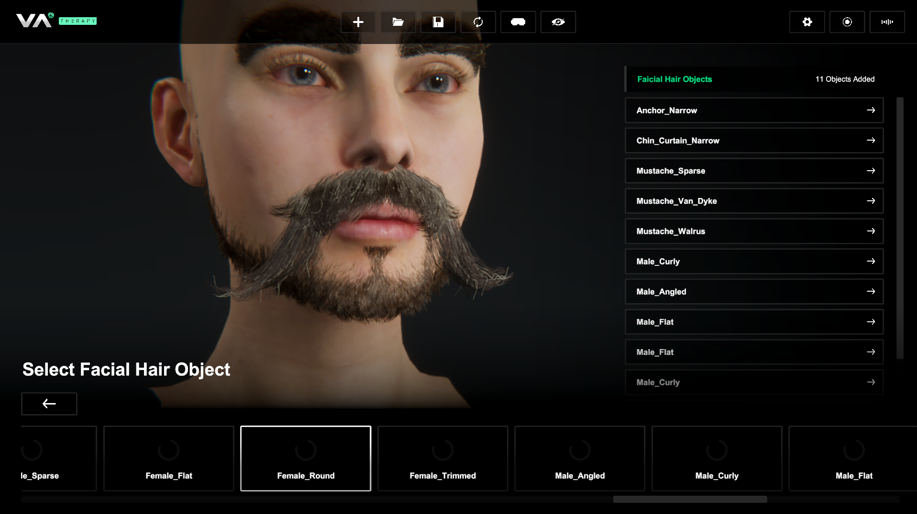Choose the Female_Trimmed thumbnail
917x514 pixels.
tap(442, 458)
